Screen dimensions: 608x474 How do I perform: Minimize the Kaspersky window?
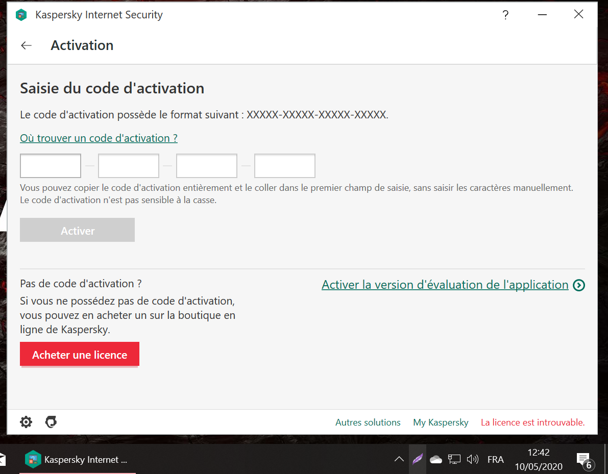point(542,15)
